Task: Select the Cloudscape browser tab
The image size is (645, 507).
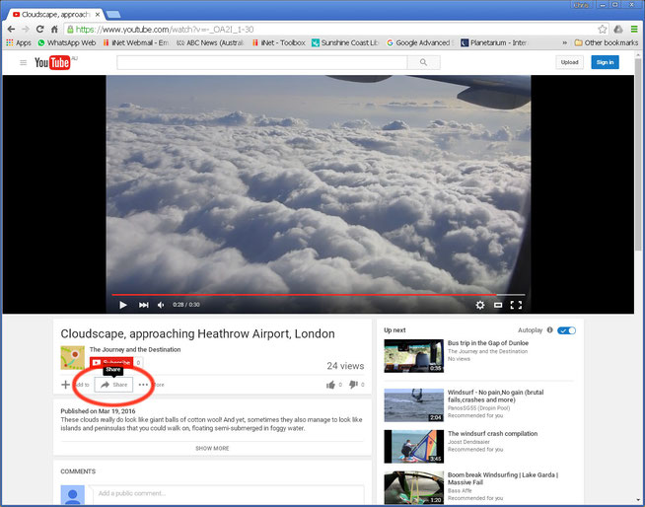Action: 56,15
